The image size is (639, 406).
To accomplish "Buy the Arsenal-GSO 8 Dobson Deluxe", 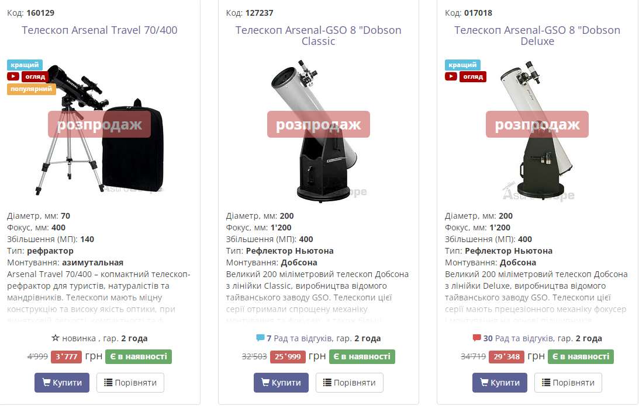I will point(499,383).
